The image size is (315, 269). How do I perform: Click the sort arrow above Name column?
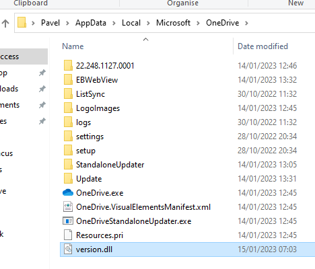[146, 40]
